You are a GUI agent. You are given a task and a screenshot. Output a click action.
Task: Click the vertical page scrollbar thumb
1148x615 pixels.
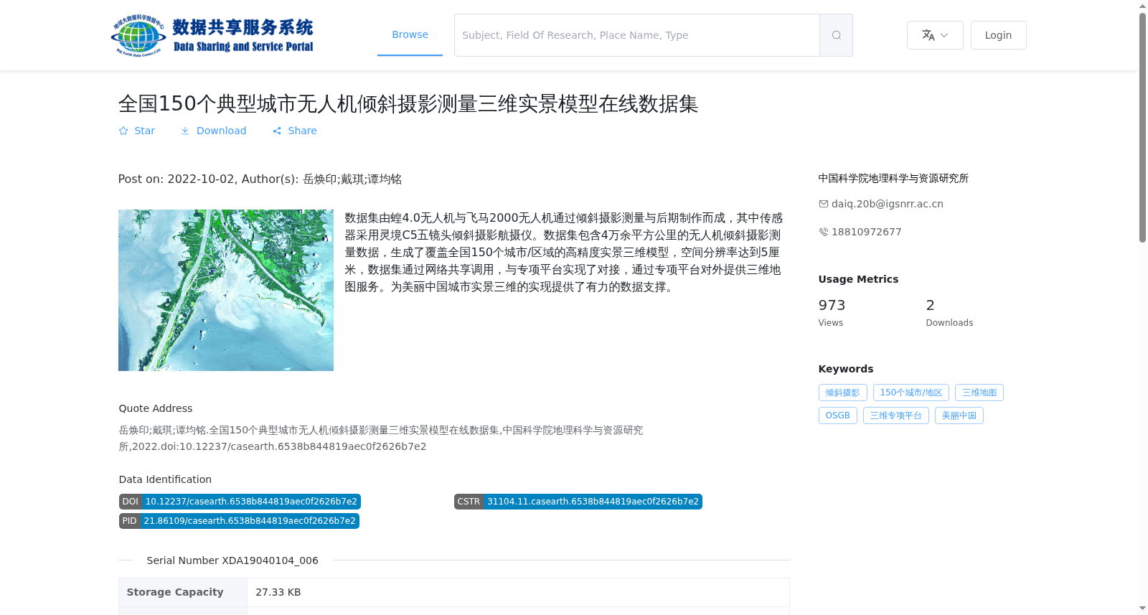click(x=1142, y=128)
